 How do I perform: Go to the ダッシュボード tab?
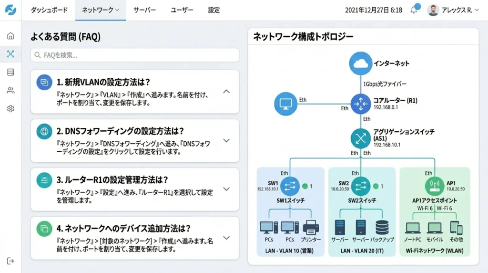49,10
